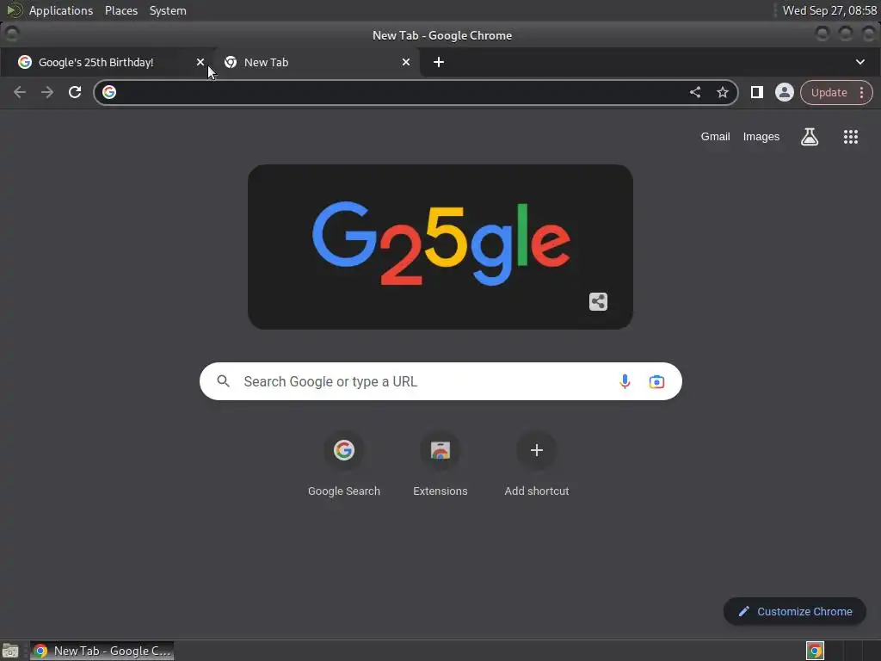Close the Google's 25th Birthday tab

click(x=200, y=62)
